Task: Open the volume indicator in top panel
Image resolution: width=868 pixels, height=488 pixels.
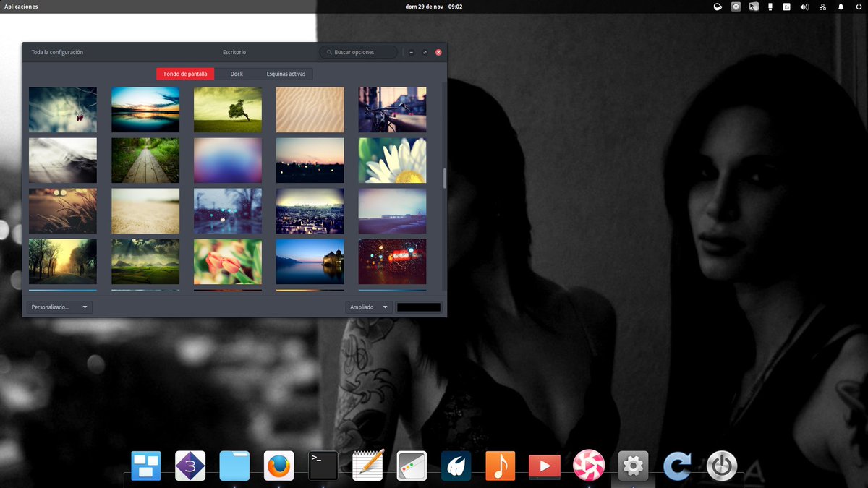Action: click(804, 7)
